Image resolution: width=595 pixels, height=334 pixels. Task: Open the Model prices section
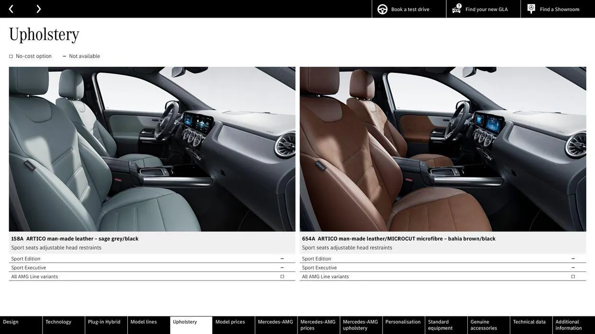pyautogui.click(x=231, y=323)
